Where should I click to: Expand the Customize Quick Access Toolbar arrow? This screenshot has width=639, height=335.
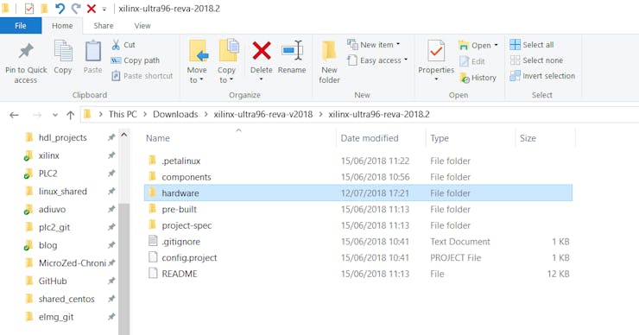(x=104, y=9)
